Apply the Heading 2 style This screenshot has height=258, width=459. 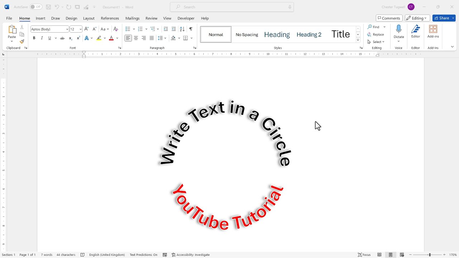coord(309,34)
